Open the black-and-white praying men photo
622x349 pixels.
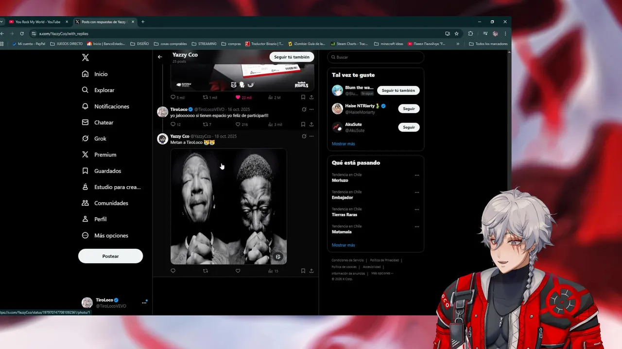click(228, 206)
